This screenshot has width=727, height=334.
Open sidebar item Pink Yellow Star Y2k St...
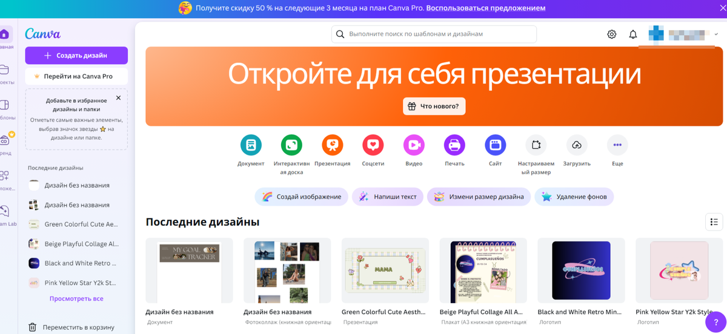(76, 283)
